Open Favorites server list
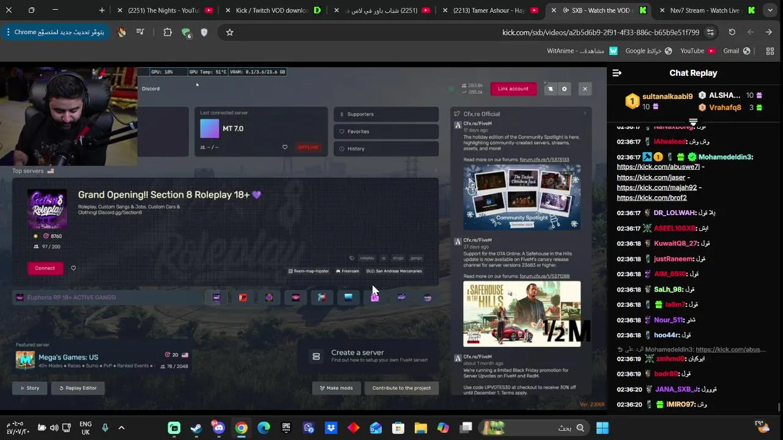 coord(386,131)
